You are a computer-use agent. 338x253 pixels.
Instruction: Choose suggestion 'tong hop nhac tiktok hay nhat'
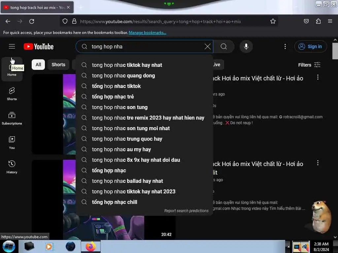coord(144,65)
